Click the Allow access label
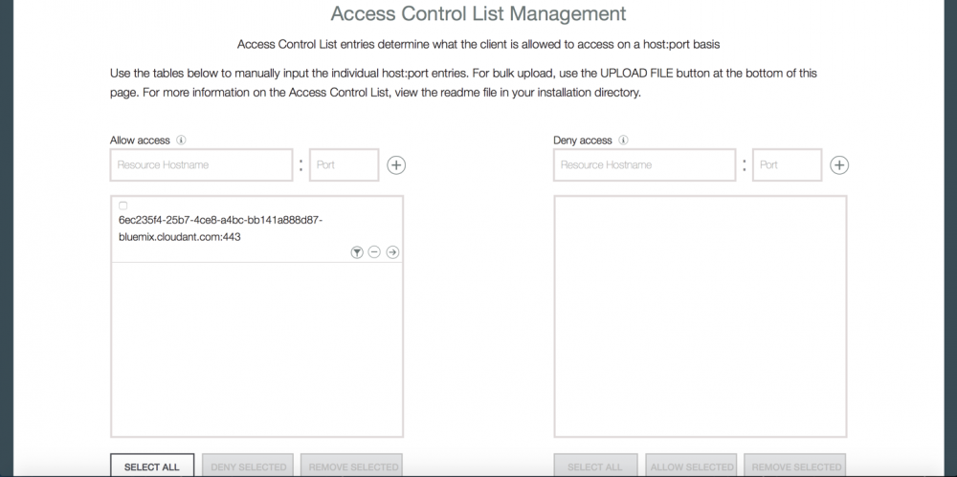 pyautogui.click(x=140, y=141)
